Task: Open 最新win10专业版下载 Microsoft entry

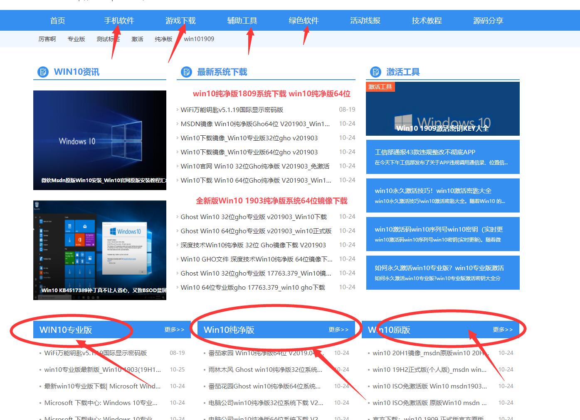Action: [102, 386]
